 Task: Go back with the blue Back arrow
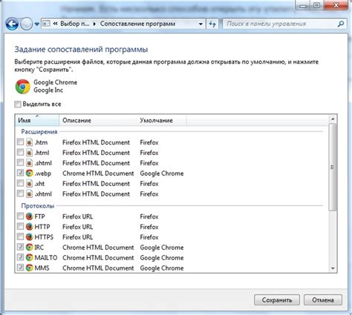click(12, 24)
